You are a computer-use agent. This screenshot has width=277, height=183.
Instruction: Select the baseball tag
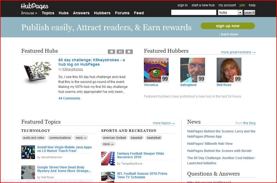136,138
